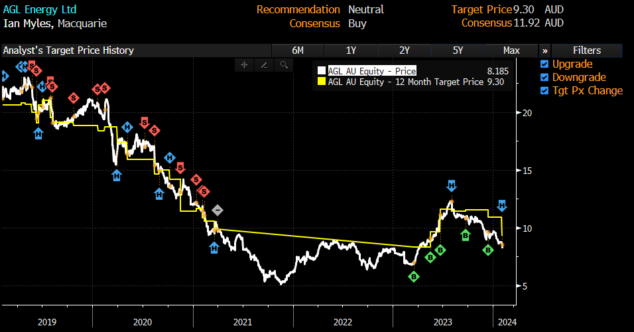Click blue H up-arrow below mid-2019 price dip

tap(38, 133)
